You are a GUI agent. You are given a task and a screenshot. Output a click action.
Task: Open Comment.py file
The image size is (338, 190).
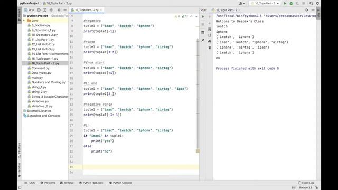click(40, 68)
